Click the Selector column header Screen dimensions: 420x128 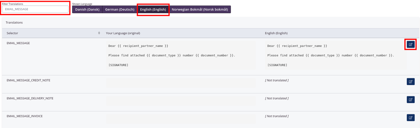(52, 33)
